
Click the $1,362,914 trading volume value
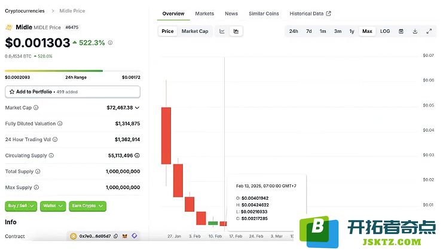(127, 139)
